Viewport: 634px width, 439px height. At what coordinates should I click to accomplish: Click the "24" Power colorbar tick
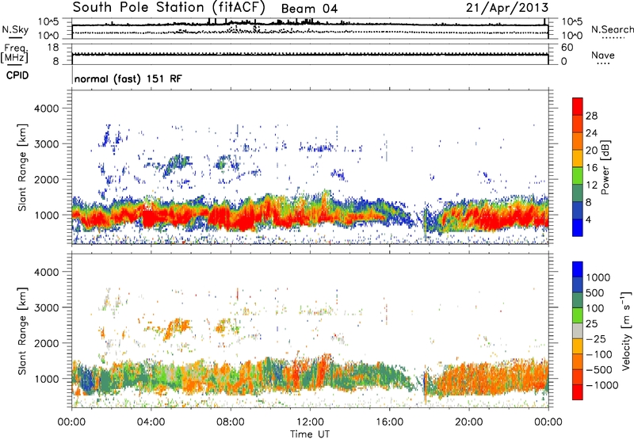(x=591, y=133)
